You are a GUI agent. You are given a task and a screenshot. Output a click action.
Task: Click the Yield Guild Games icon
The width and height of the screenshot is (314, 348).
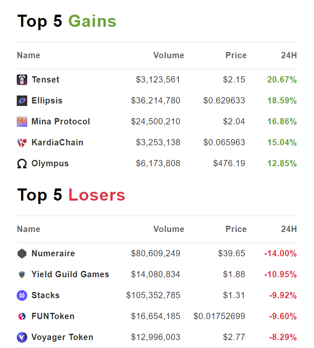[x=22, y=274]
